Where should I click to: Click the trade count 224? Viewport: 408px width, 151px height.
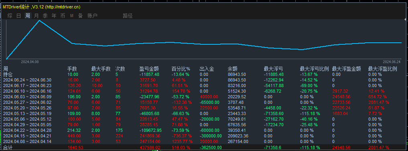[119, 136]
